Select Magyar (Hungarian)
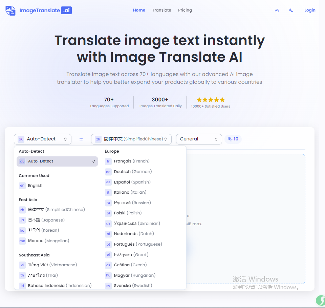The height and width of the screenshot is (308, 325). click(x=143, y=275)
